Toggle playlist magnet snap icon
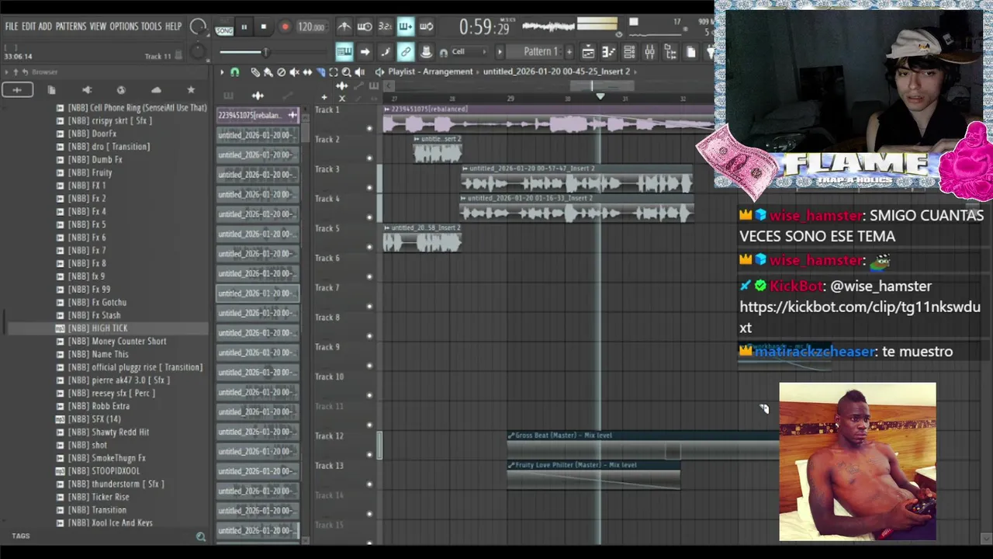The height and width of the screenshot is (559, 993). tap(235, 72)
